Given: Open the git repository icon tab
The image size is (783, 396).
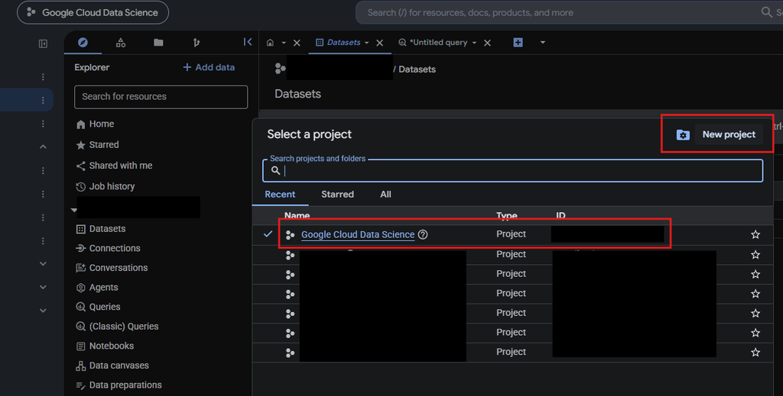Looking at the screenshot, I should point(197,43).
